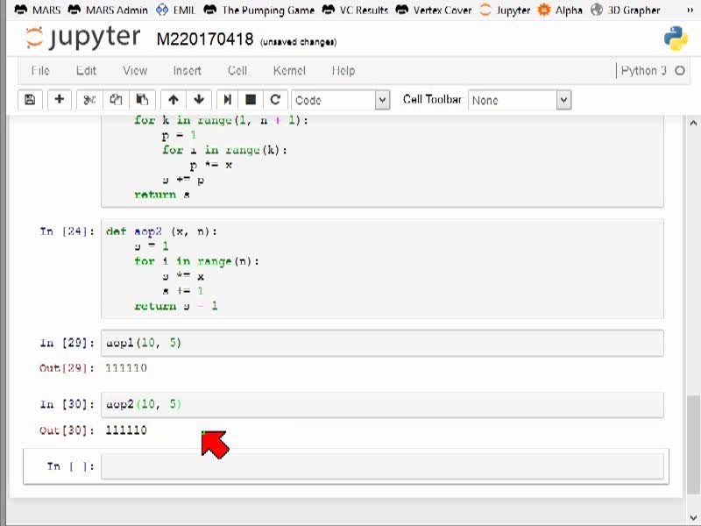The height and width of the screenshot is (526, 701).
Task: Move selected cell down with arrow icon
Action: [x=199, y=99]
